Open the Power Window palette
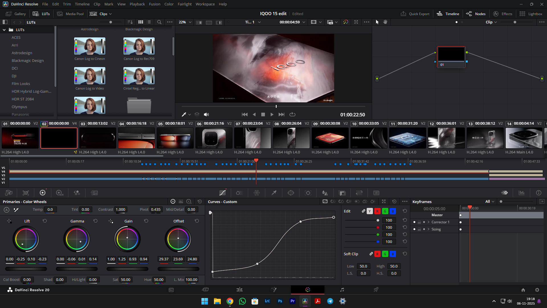 [x=291, y=193]
